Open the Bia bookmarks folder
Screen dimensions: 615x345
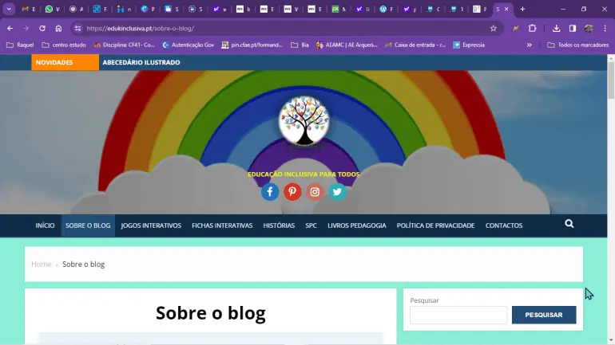[x=300, y=45]
